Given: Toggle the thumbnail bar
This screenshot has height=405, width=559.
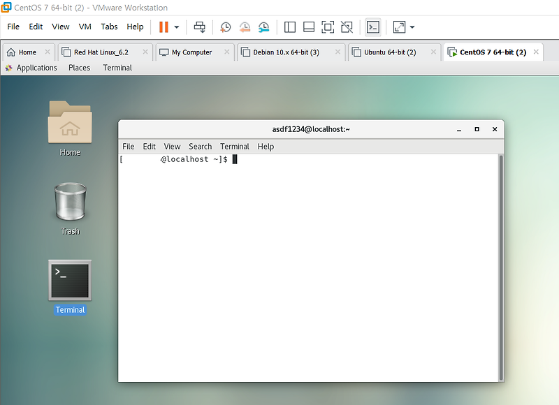Looking at the screenshot, I should 308,27.
